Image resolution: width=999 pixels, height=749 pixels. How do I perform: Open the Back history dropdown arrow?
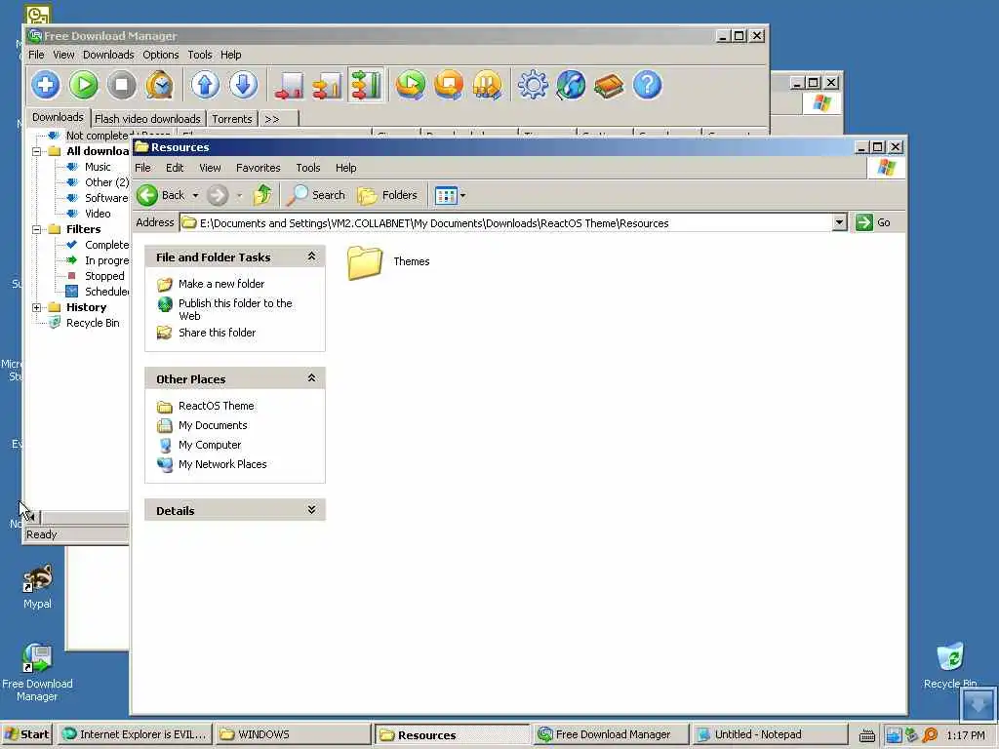click(195, 195)
